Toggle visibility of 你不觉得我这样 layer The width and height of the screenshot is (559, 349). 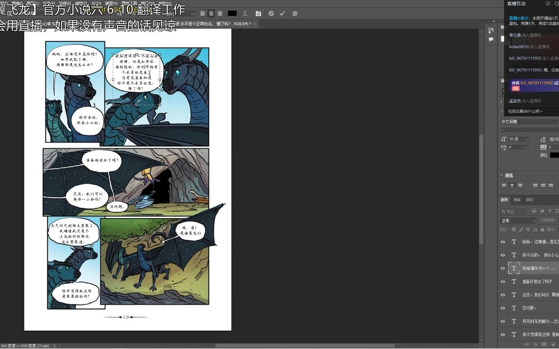pos(503,334)
